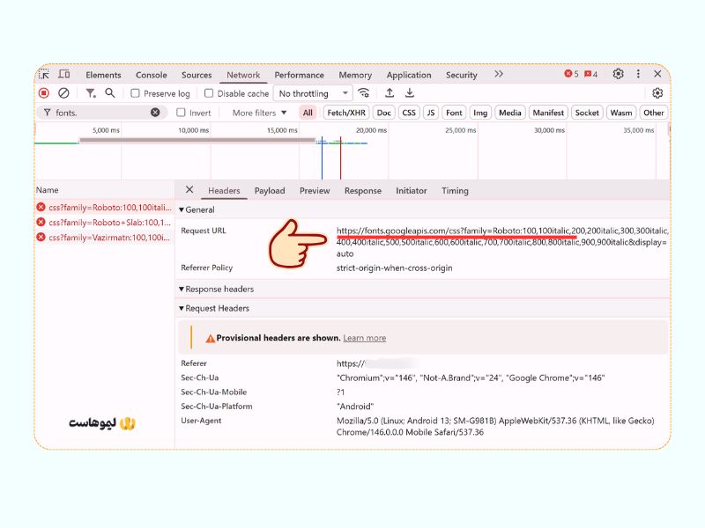Click the clear network log icon
The image size is (705, 528).
coord(63,93)
